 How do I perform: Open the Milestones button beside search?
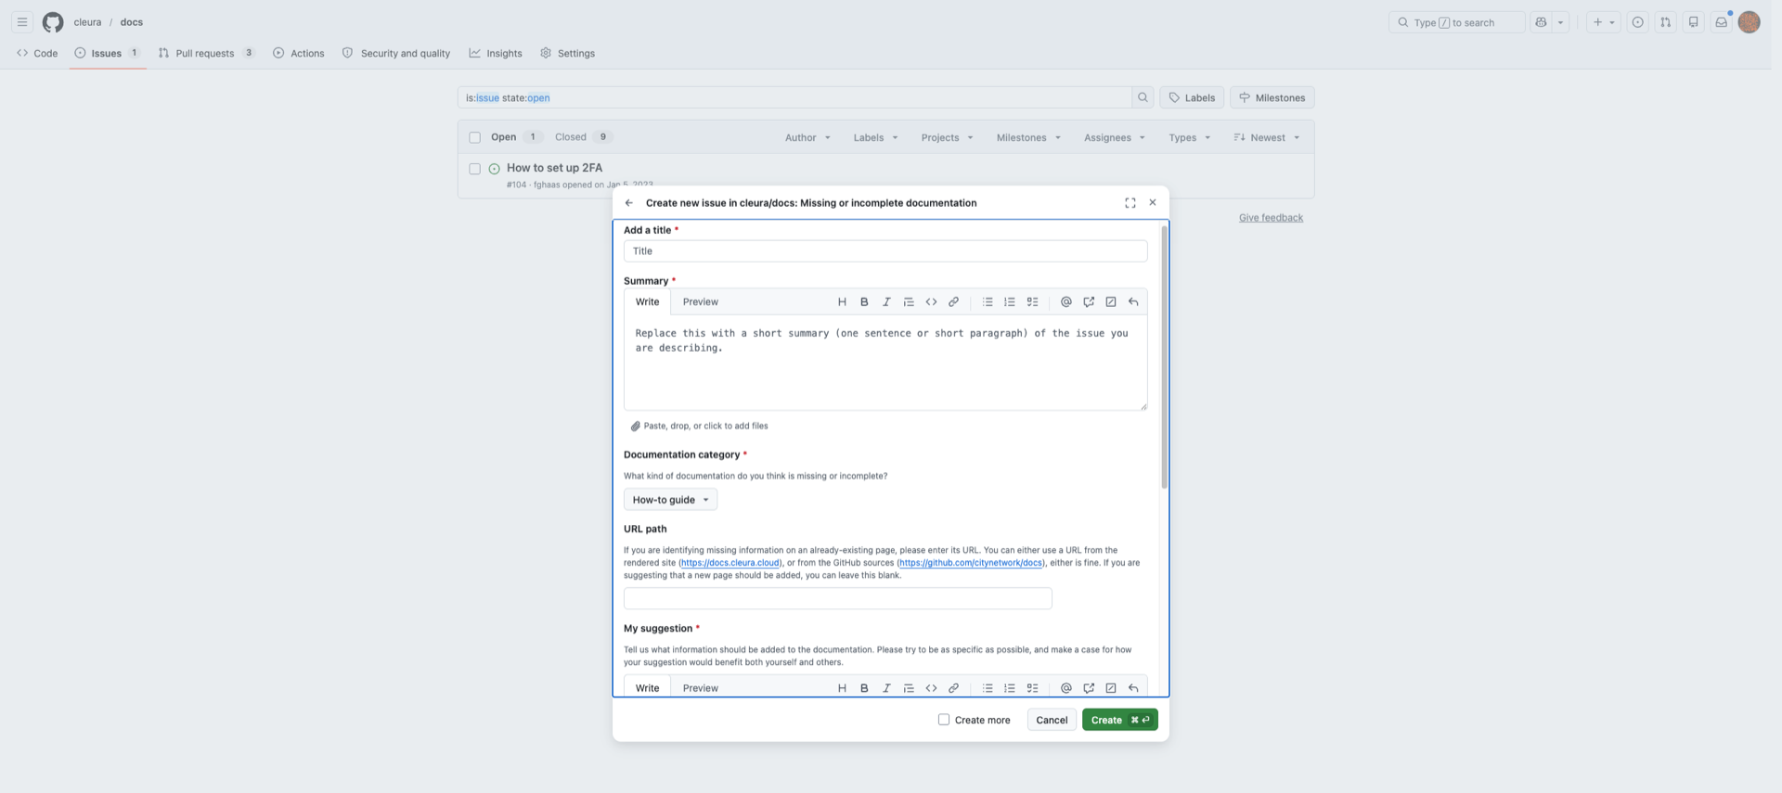click(x=1272, y=97)
